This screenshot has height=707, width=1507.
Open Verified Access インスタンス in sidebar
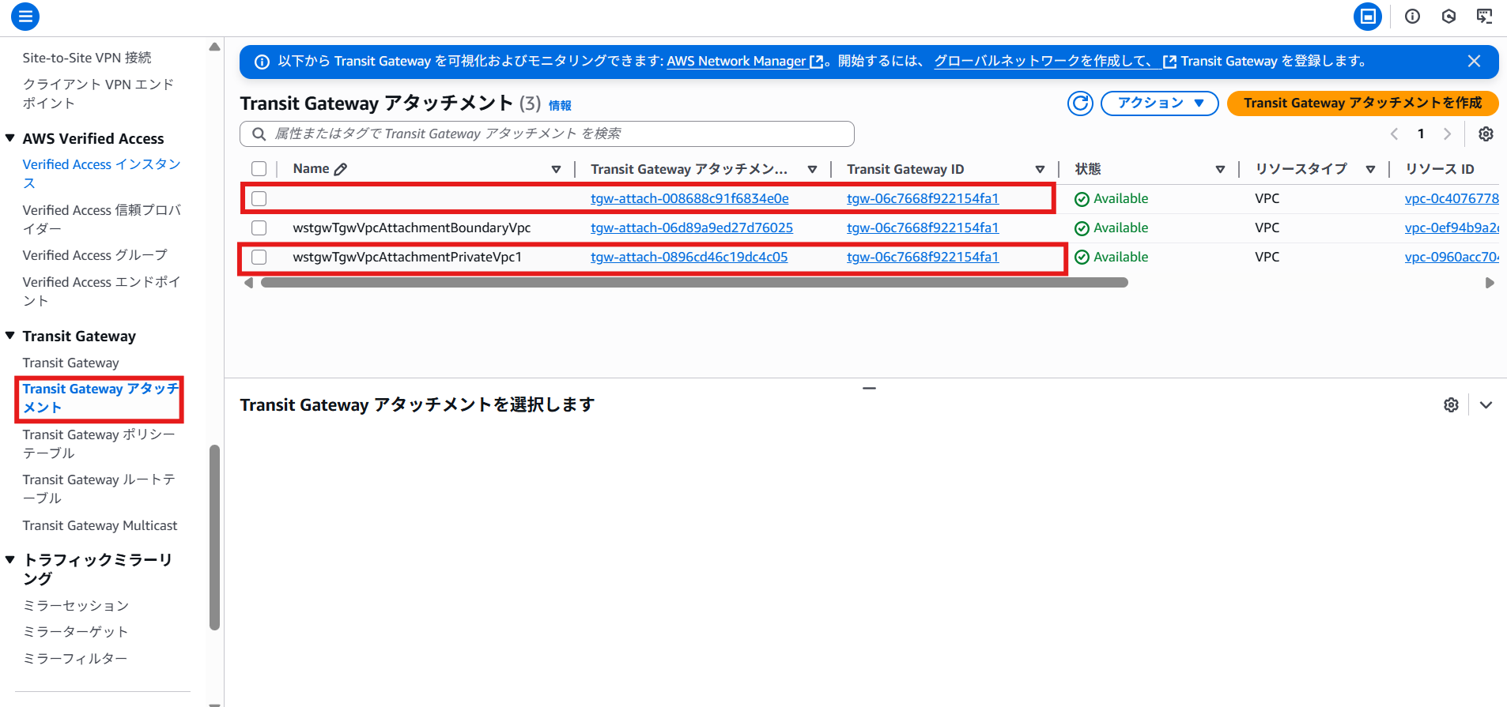point(101,174)
